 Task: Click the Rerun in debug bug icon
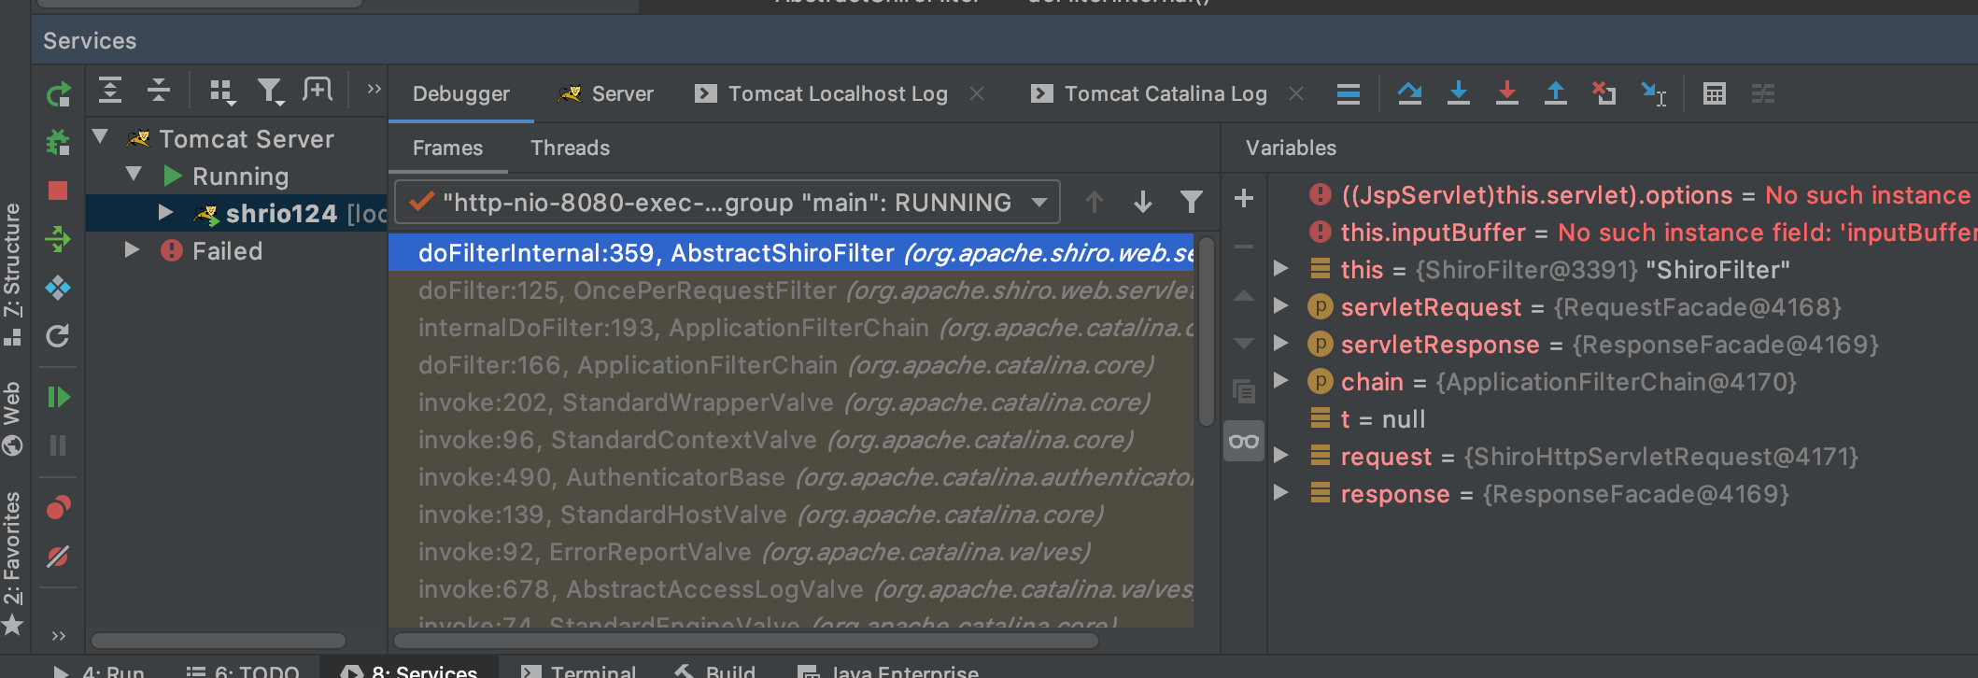click(58, 143)
